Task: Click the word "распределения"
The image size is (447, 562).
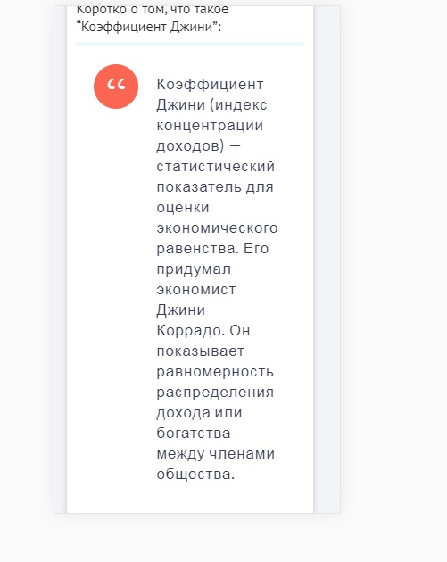Action: (215, 393)
